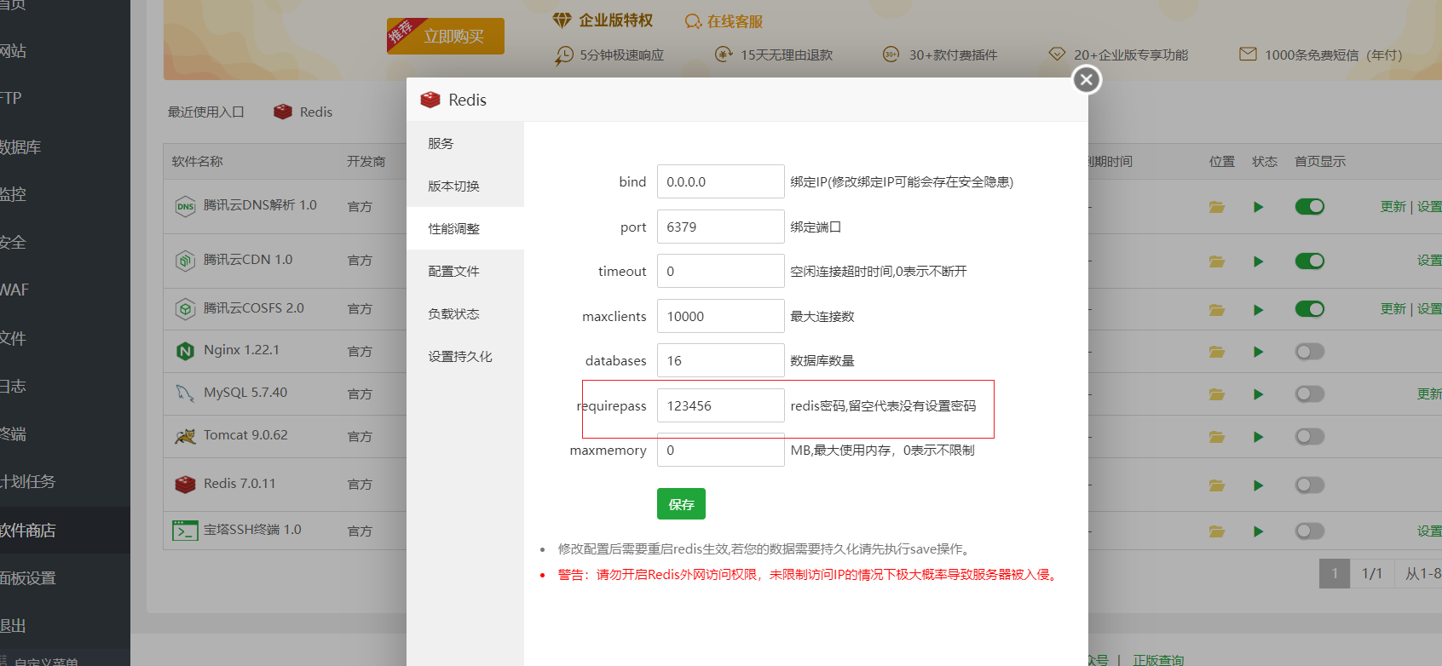The width and height of the screenshot is (1442, 666).
Task: Click play icon in 腾讯云CDN row
Action: [x=1258, y=261]
